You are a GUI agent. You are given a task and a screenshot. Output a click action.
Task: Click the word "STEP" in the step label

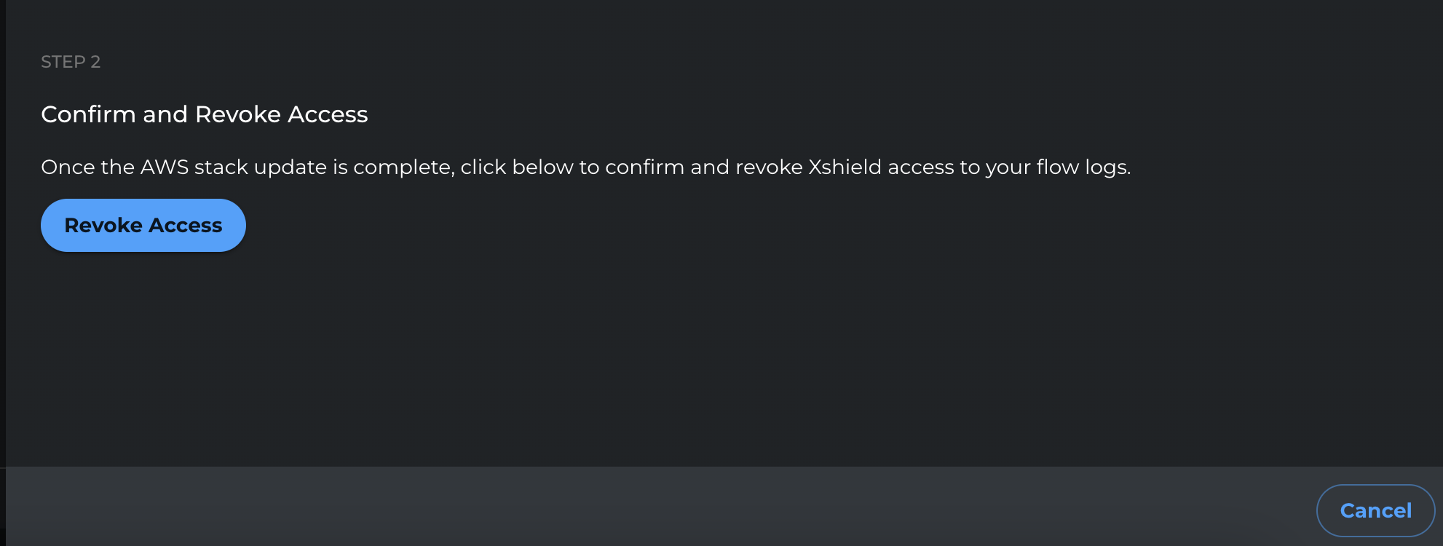(63, 62)
